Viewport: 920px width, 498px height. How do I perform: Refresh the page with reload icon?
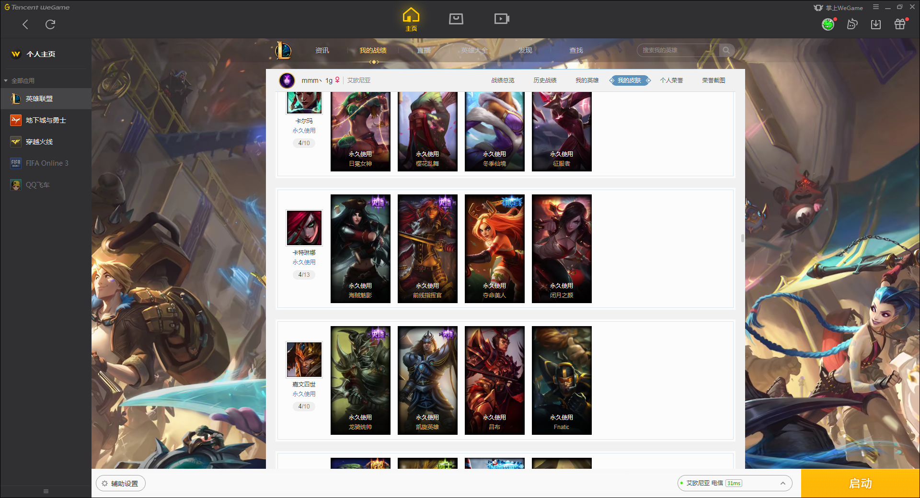(x=50, y=24)
